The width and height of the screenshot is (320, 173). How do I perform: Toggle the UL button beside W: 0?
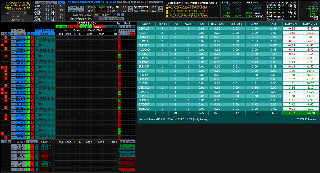pos(104,7)
